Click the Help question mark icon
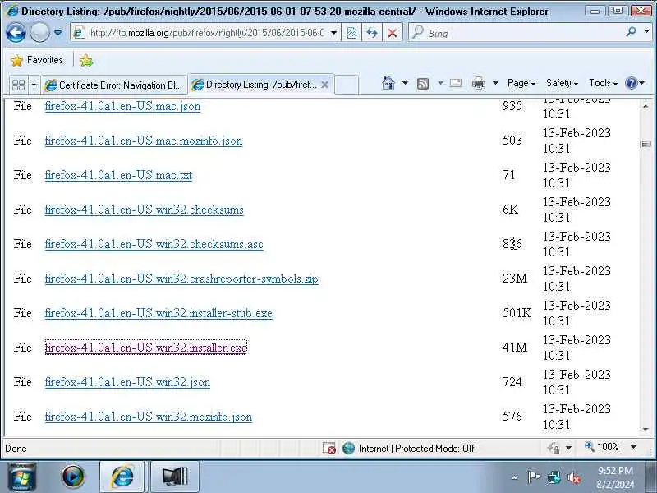The image size is (657, 493). [x=631, y=83]
